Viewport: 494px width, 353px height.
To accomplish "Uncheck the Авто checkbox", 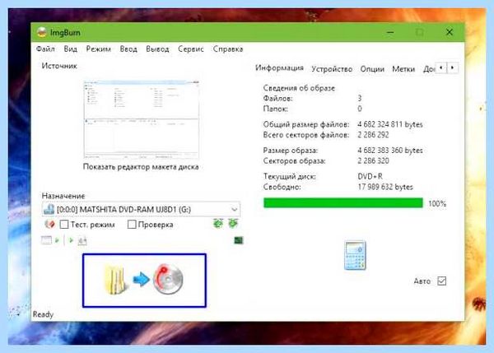I will (441, 281).
